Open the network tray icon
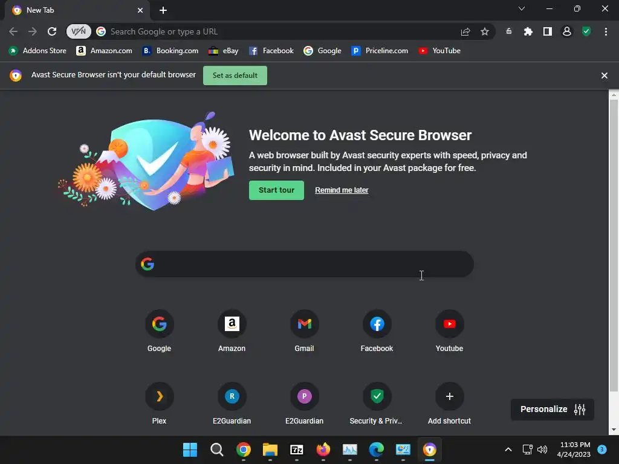The image size is (619, 464). click(527, 449)
